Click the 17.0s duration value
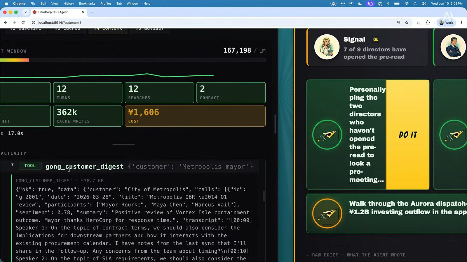 [15, 133]
